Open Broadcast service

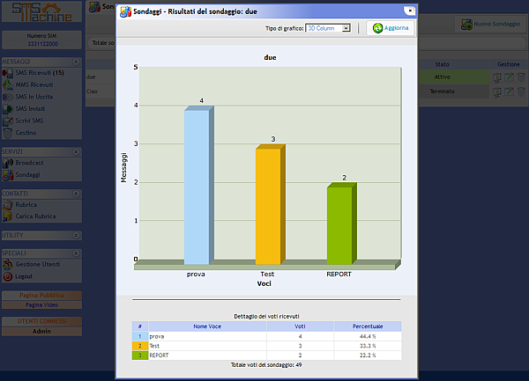(x=29, y=163)
